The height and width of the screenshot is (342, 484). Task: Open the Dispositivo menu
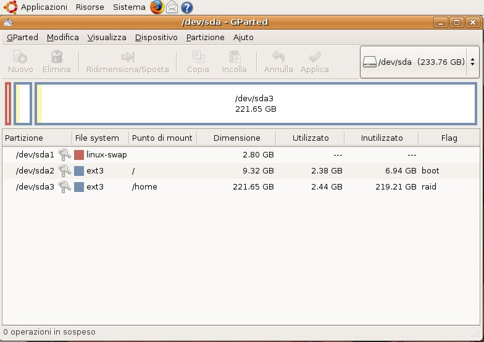tap(156, 37)
